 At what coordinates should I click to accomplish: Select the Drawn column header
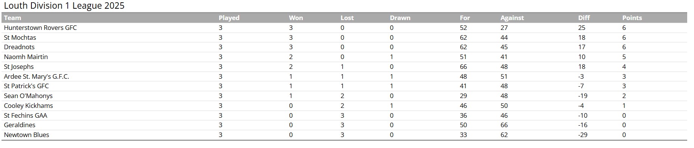click(400, 18)
